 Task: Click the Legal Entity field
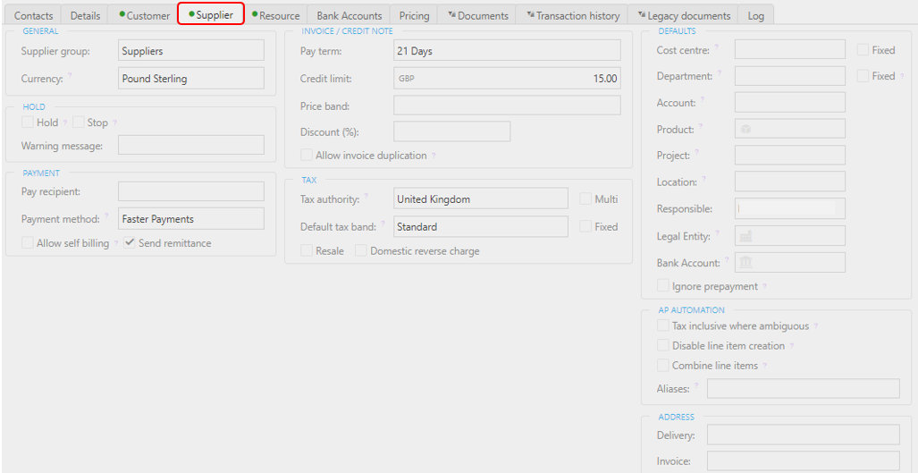click(790, 235)
